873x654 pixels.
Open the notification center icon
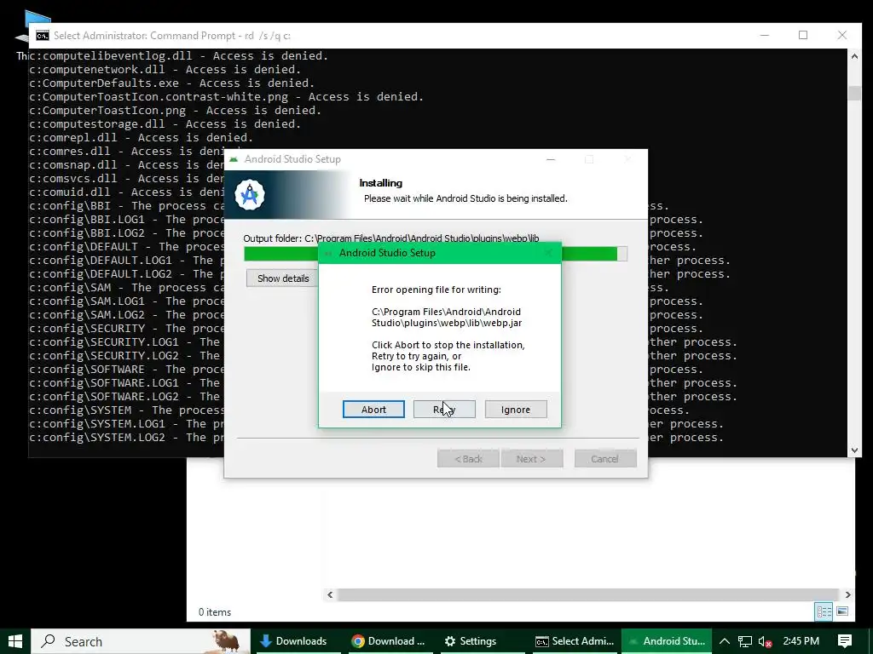pyautogui.click(x=845, y=641)
